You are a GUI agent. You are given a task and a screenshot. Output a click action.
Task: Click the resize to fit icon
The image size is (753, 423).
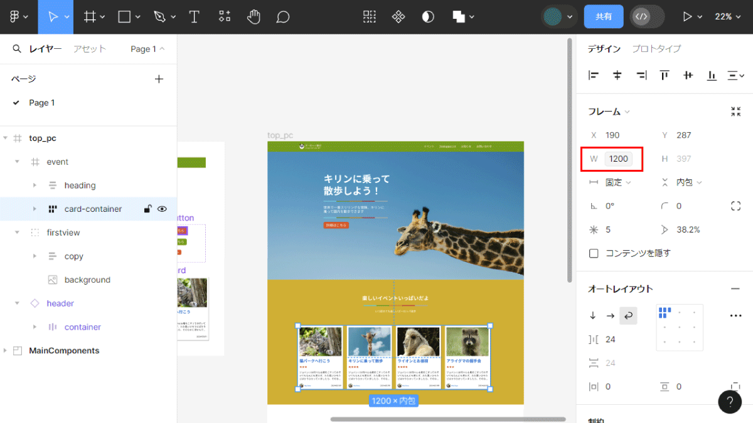[x=736, y=112]
